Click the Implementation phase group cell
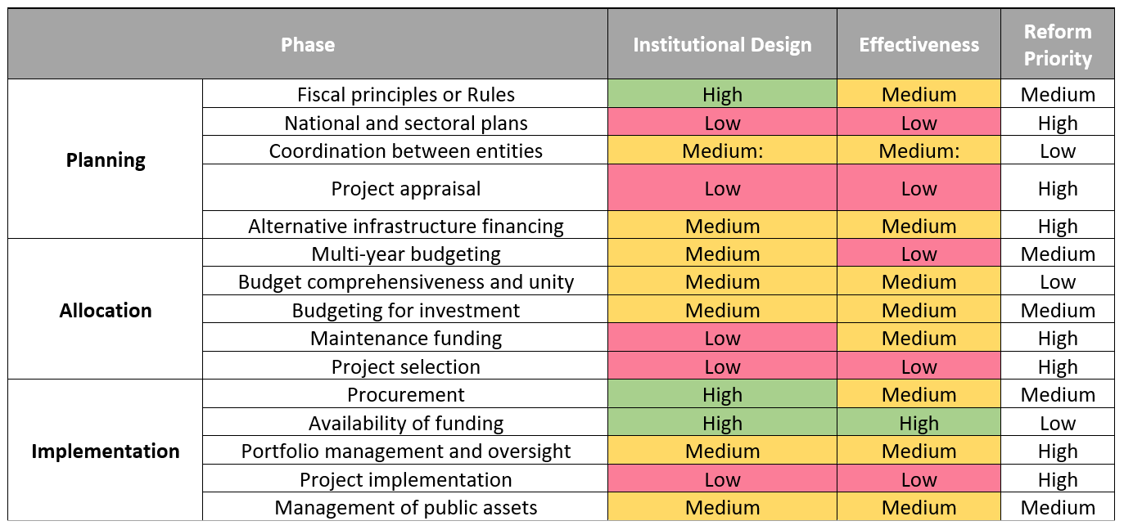The image size is (1124, 530). pos(106,451)
